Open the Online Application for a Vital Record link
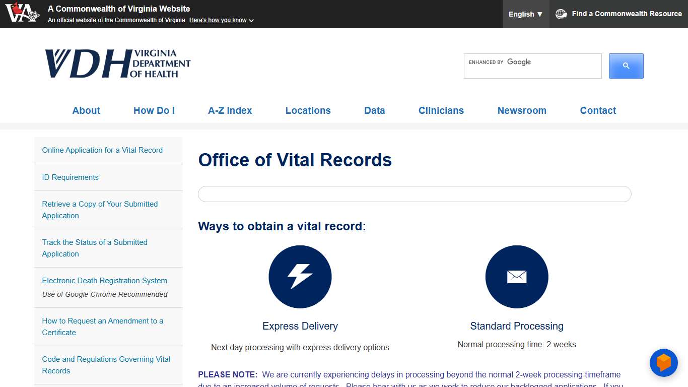The width and height of the screenshot is (688, 387). (x=102, y=150)
